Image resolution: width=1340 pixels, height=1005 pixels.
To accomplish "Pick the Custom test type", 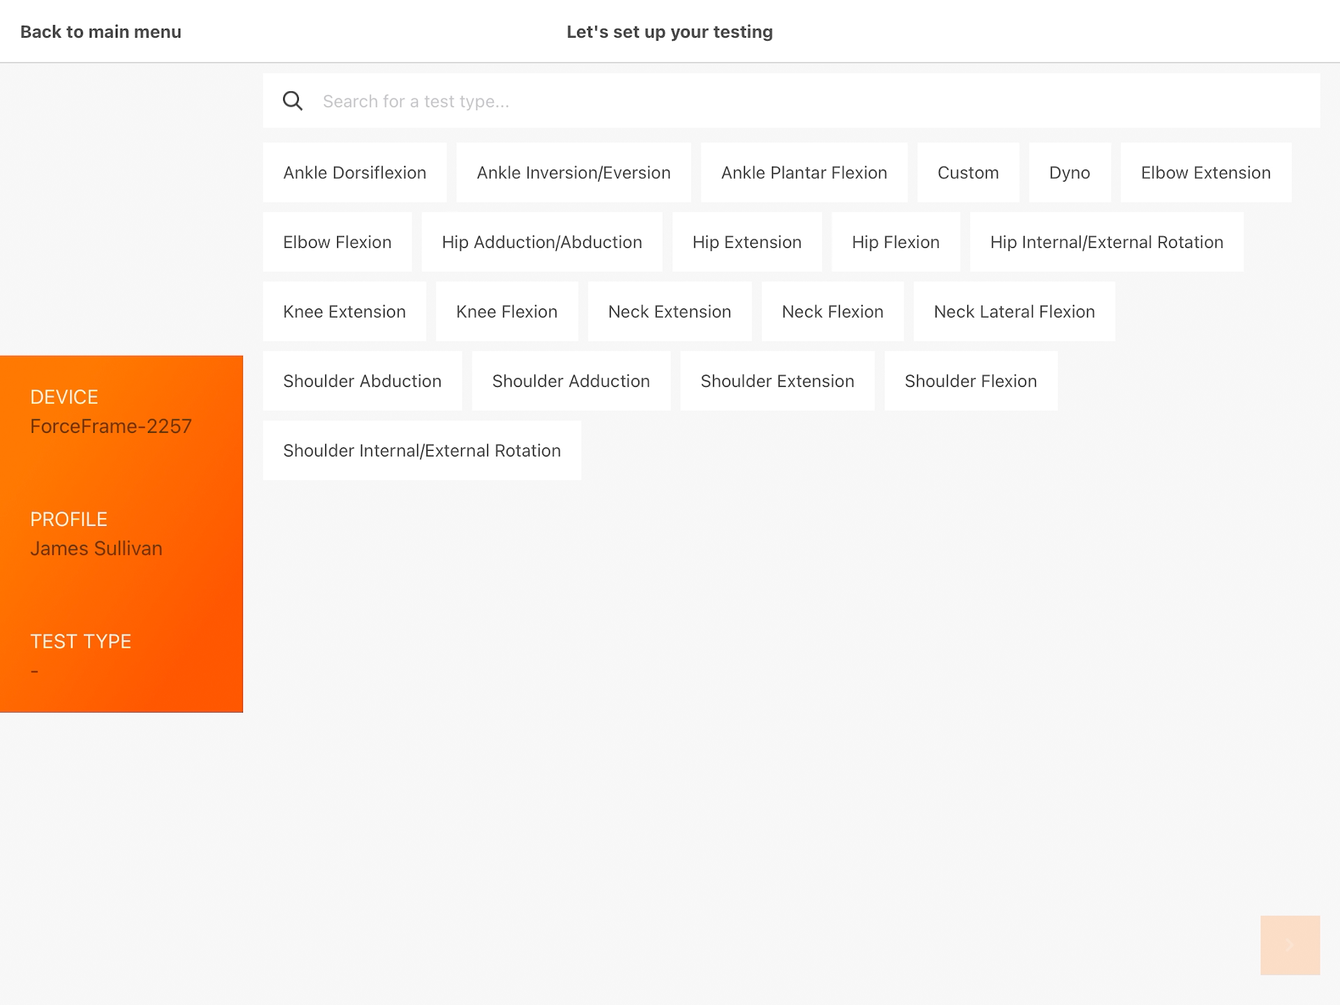I will 968,172.
